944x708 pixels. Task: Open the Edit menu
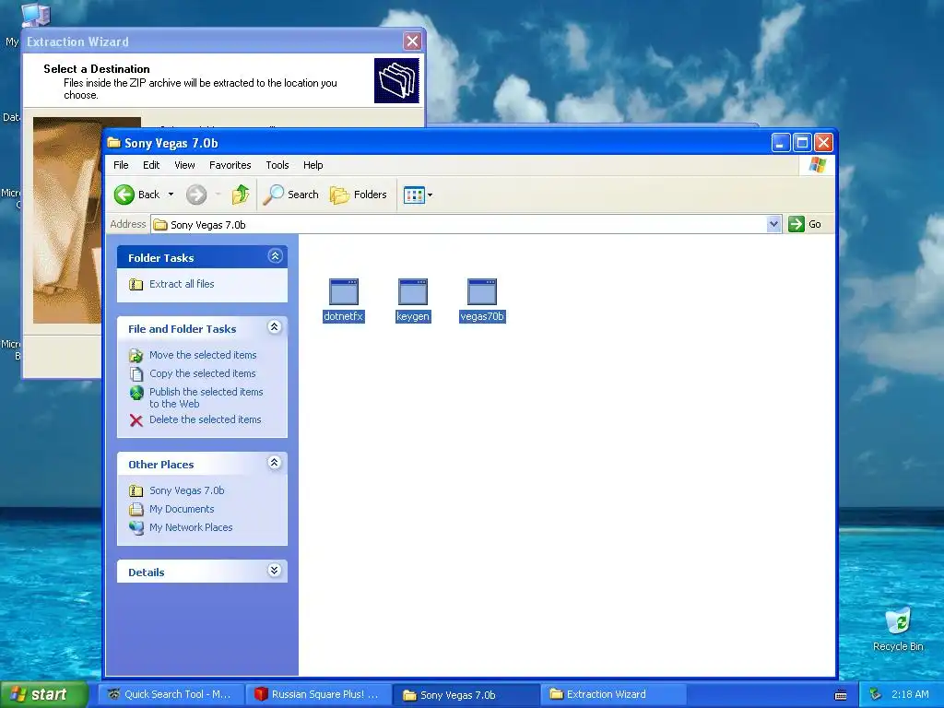(x=151, y=165)
